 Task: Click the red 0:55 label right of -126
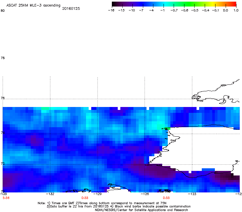point(166,198)
